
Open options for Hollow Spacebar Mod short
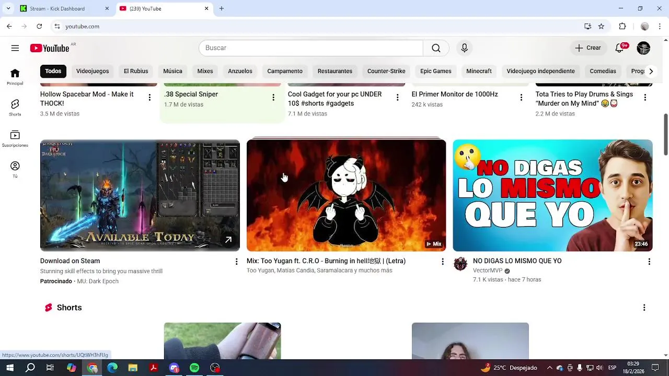click(x=149, y=98)
